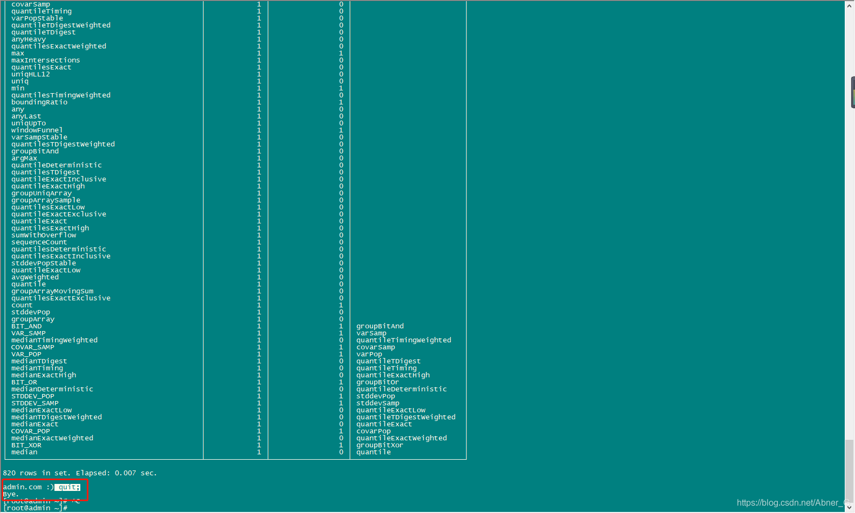
Task: Select the 'COVAR_POP' alias row
Action: [x=31, y=431]
